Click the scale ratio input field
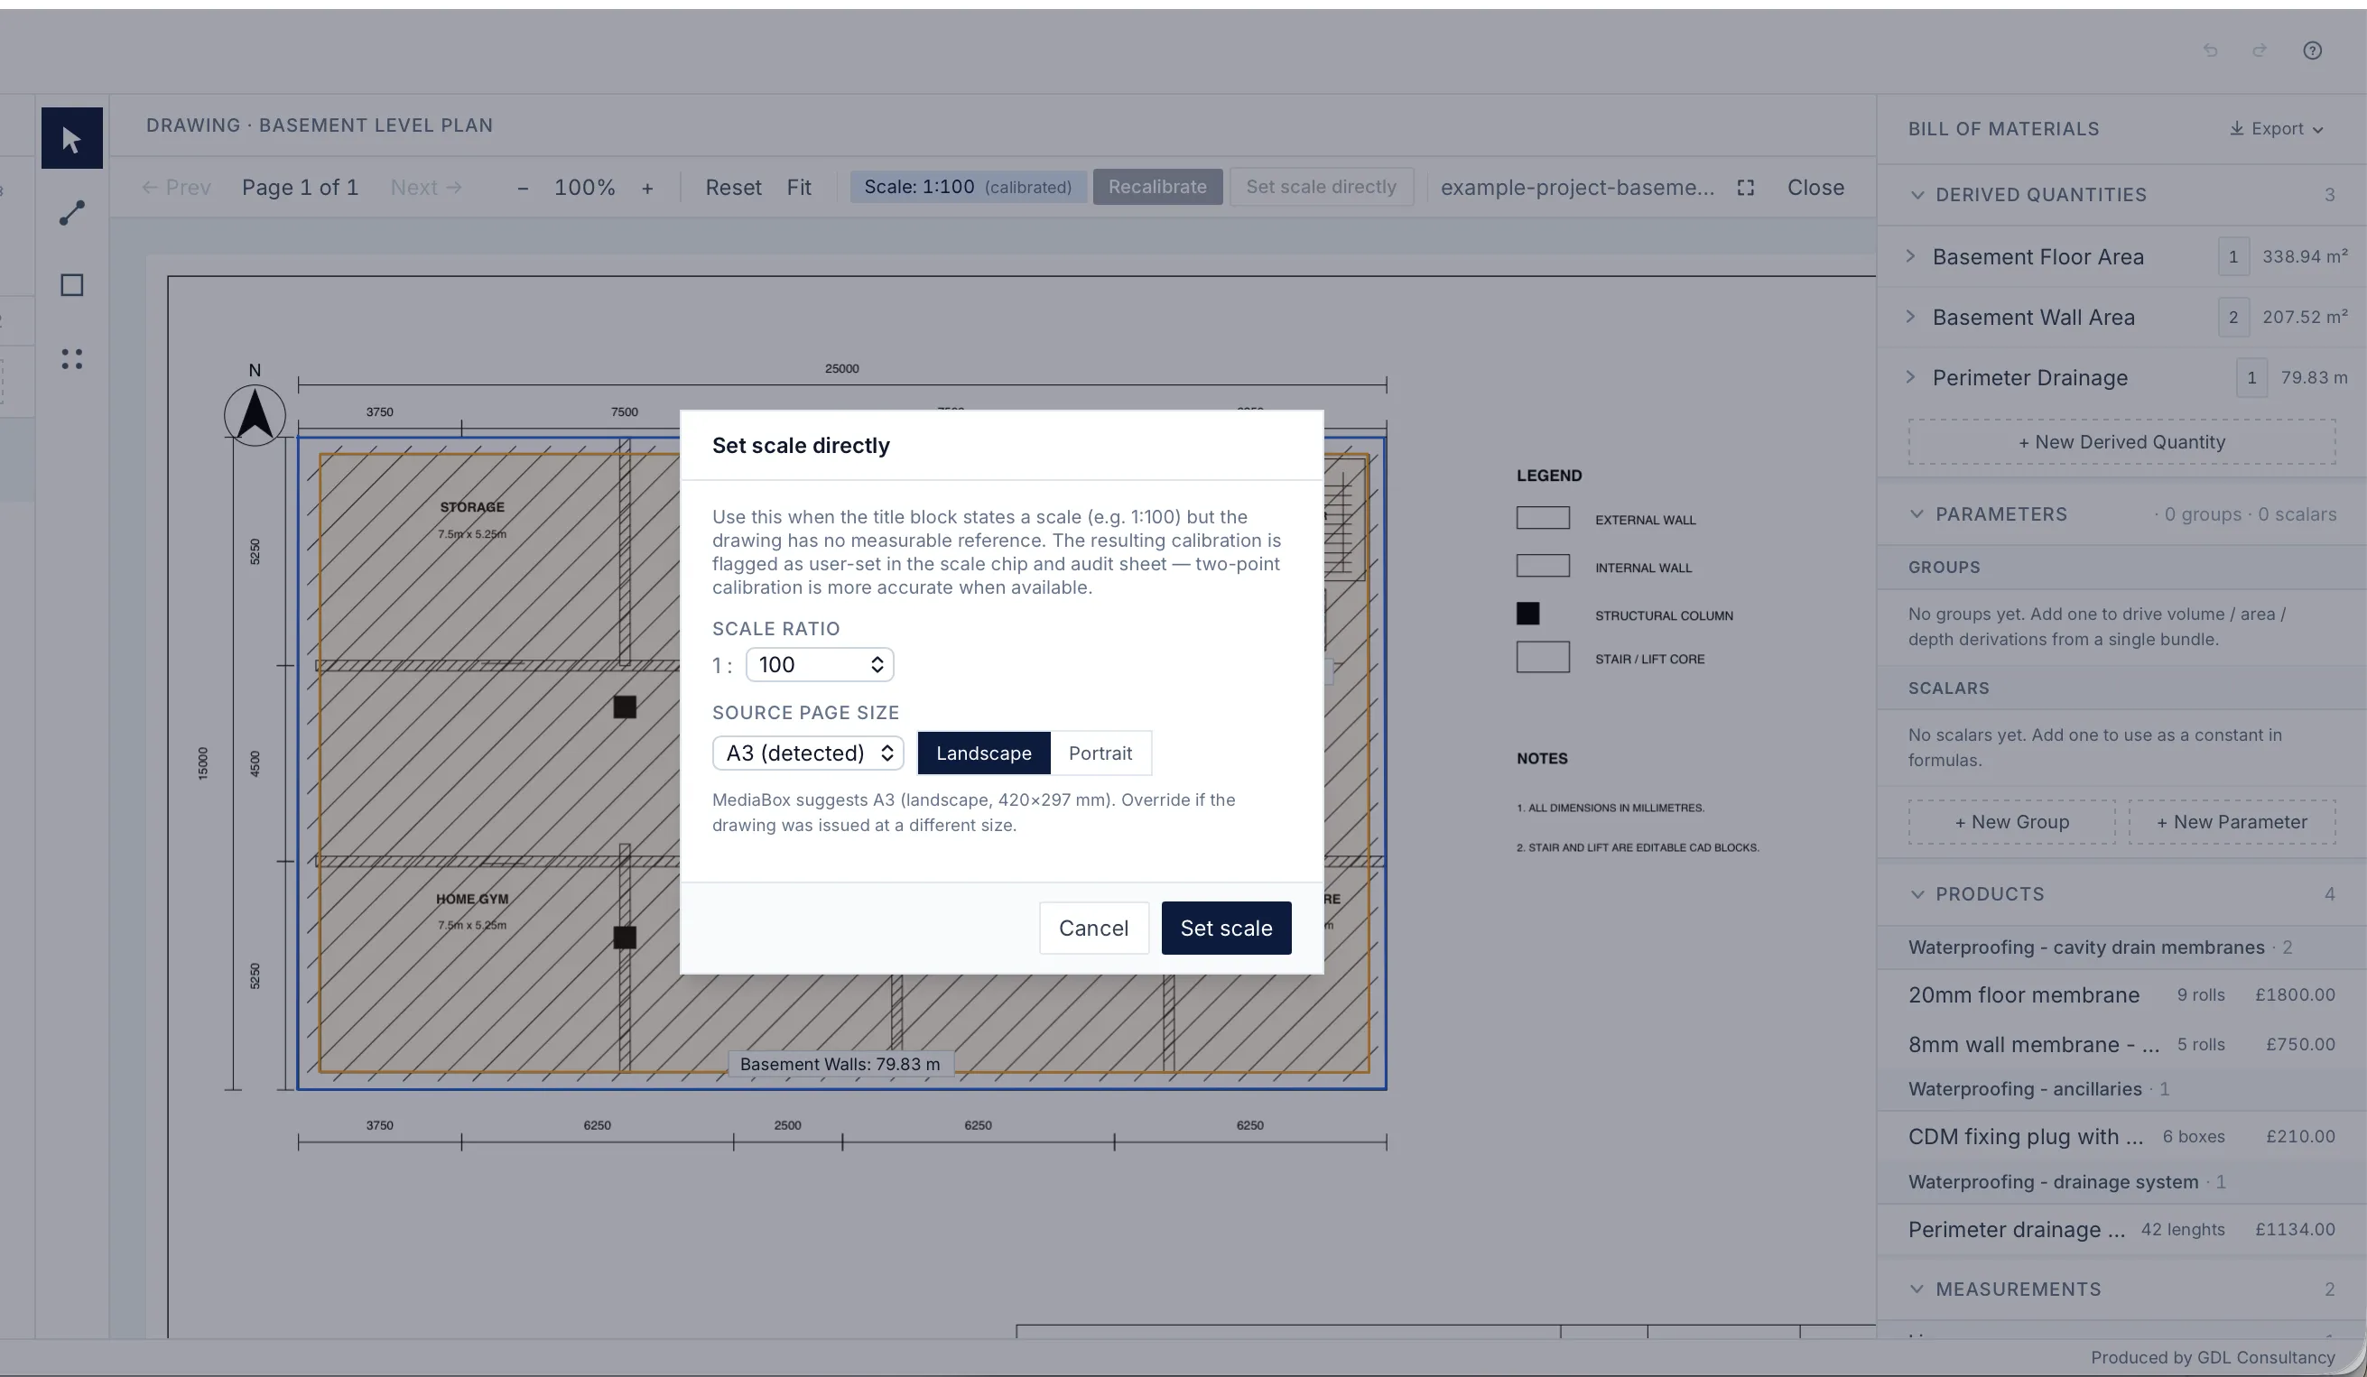This screenshot has height=1377, width=2367. (x=819, y=664)
